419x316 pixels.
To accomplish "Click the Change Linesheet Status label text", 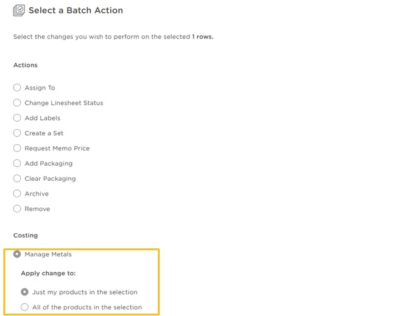I will (64, 103).
